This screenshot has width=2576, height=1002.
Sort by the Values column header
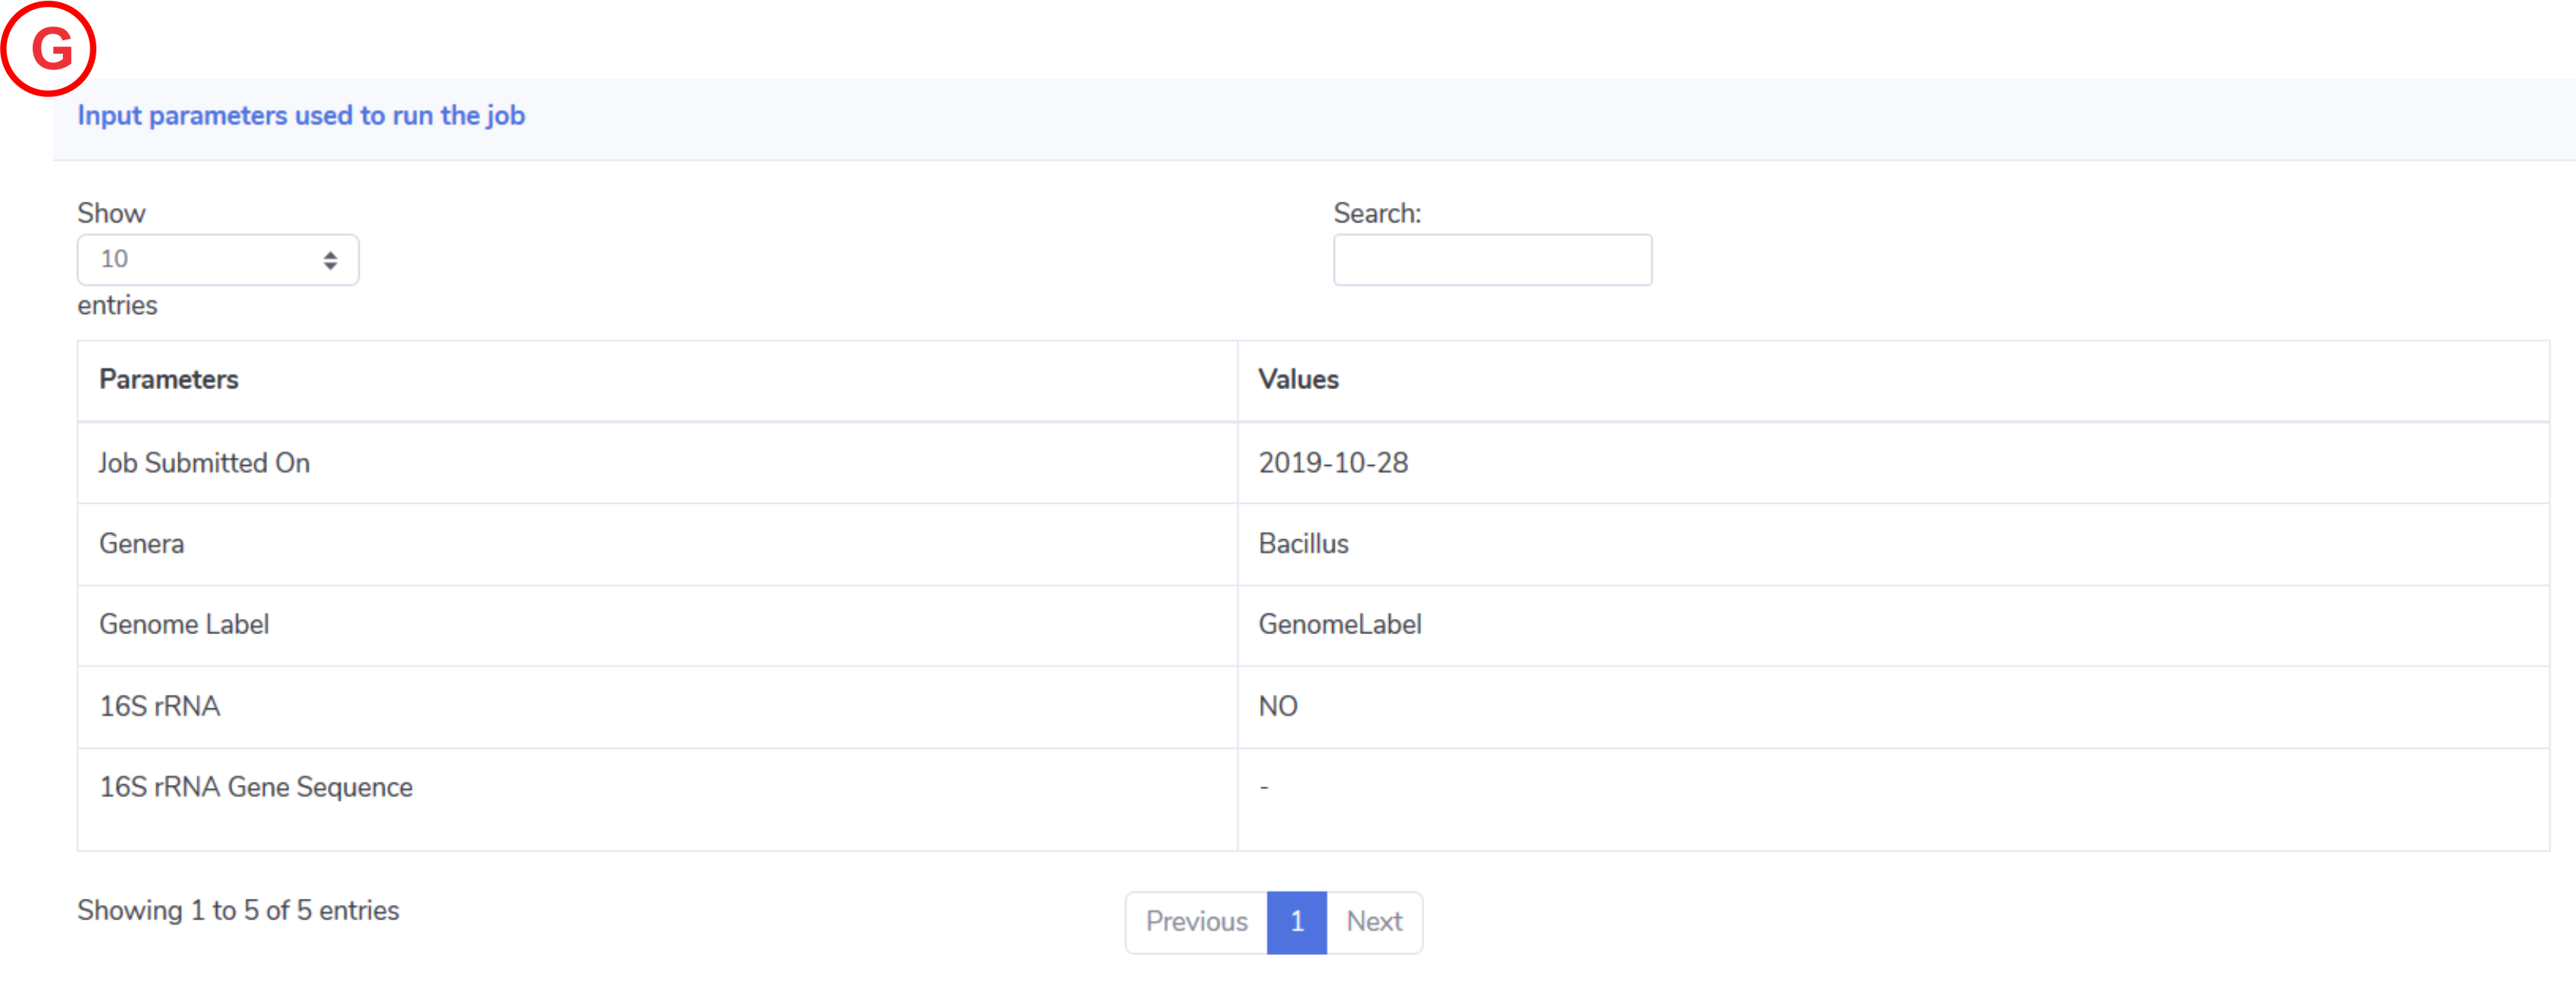tap(1893, 381)
